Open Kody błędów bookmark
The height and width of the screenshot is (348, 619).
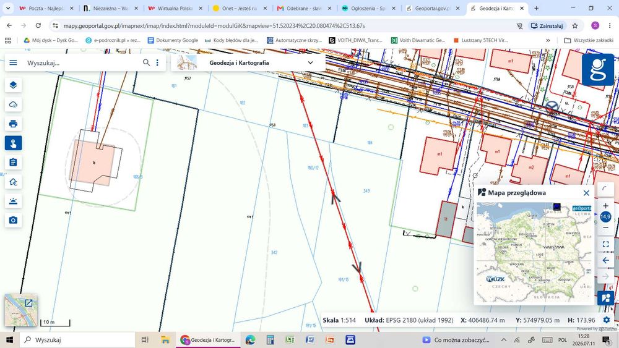[x=232, y=40]
